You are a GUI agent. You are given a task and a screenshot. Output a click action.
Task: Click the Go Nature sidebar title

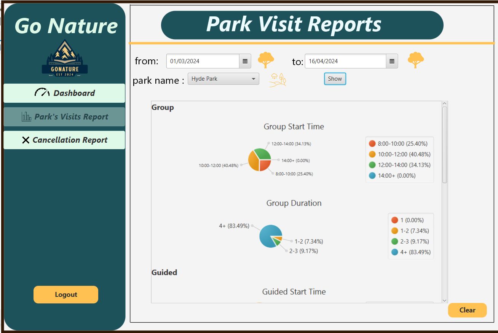[66, 26]
